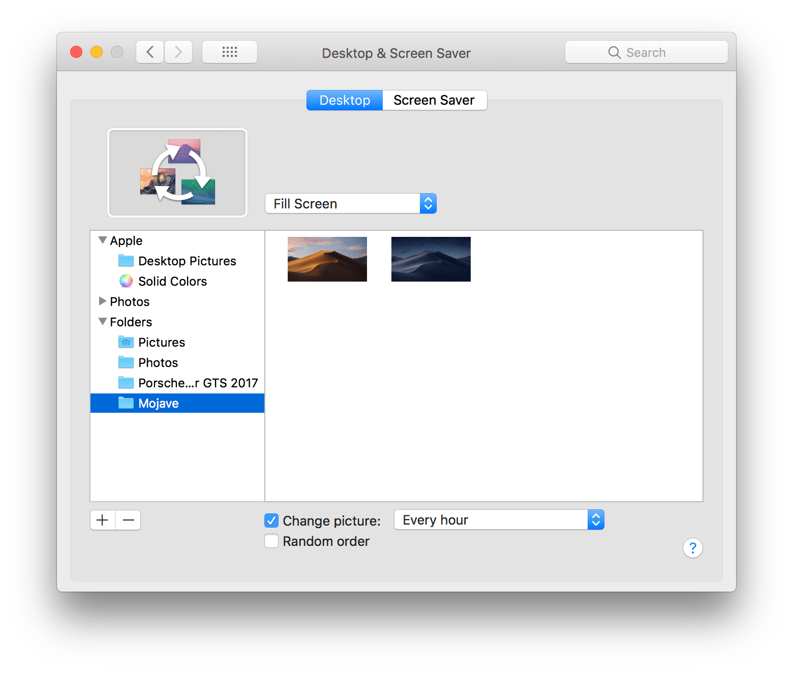The width and height of the screenshot is (793, 673).
Task: Select the Photos folder under Folders
Action: [x=177, y=362]
